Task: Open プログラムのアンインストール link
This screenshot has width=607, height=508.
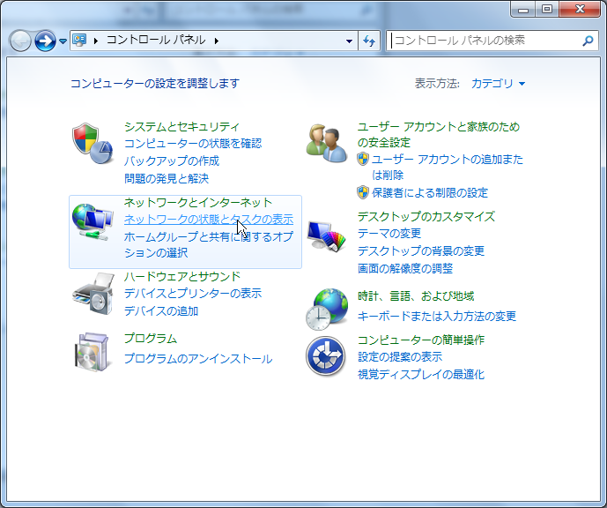Action: pyautogui.click(x=198, y=358)
